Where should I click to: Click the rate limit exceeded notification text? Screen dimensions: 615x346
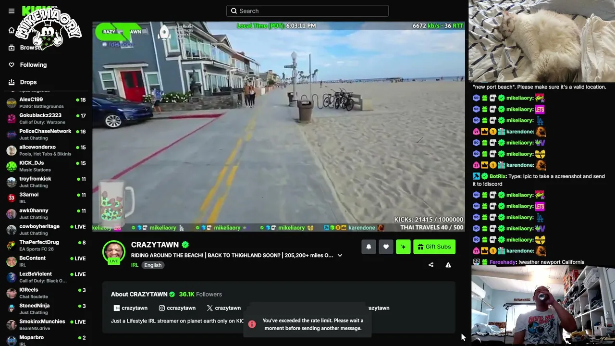[313, 324]
